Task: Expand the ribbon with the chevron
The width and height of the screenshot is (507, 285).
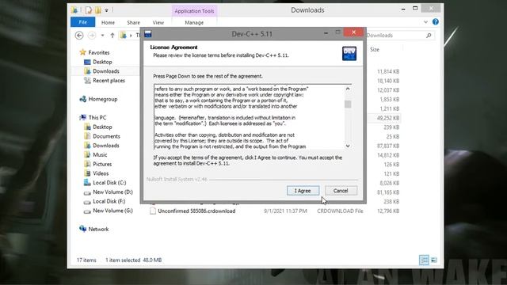Action: [425, 22]
